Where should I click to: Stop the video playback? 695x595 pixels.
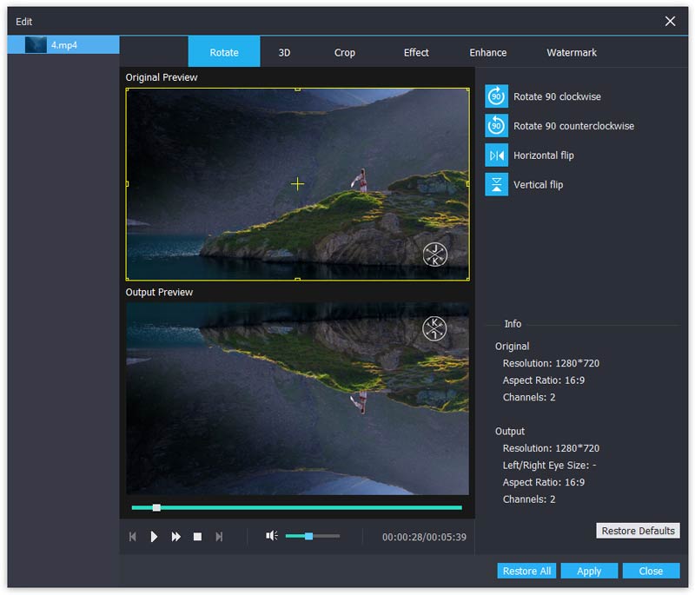[x=197, y=537]
